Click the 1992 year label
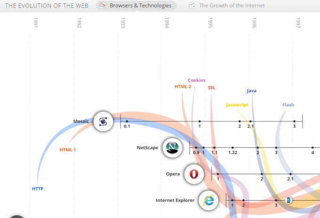This screenshot has height=218, width=320. point(80,23)
